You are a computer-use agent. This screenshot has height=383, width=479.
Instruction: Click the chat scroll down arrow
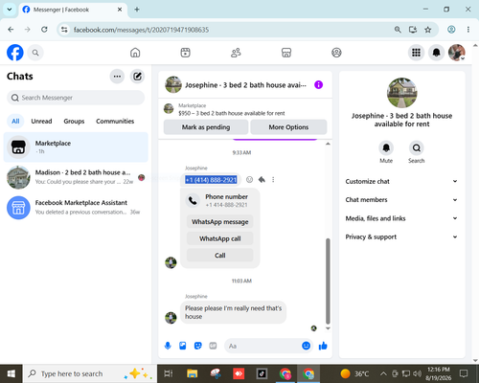(328, 328)
